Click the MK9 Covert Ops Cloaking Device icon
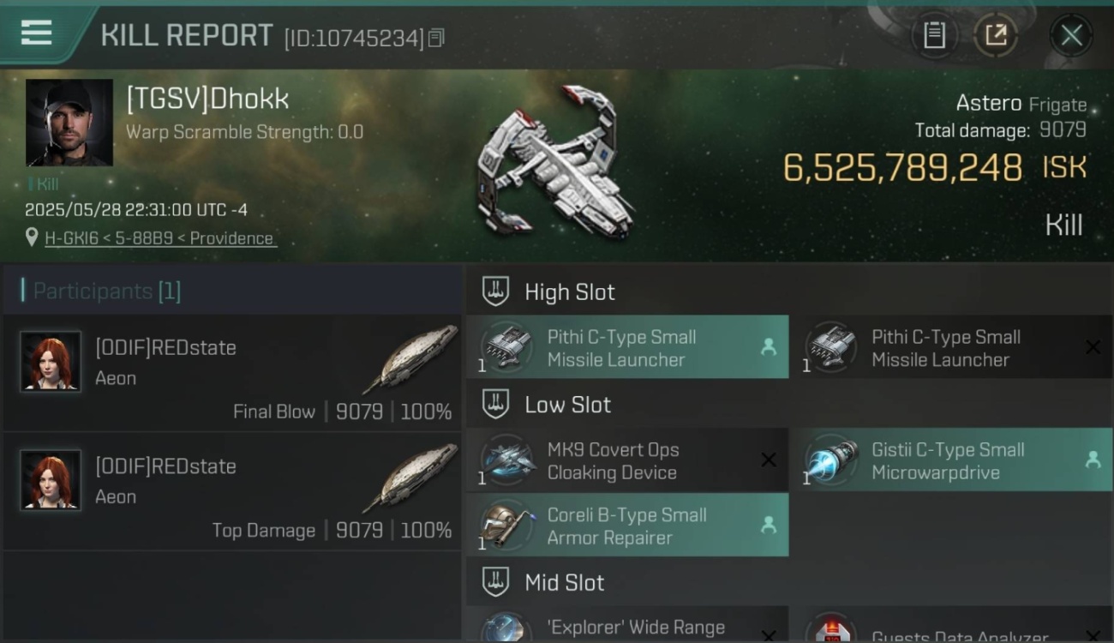Image resolution: width=1114 pixels, height=643 pixels. 507,460
